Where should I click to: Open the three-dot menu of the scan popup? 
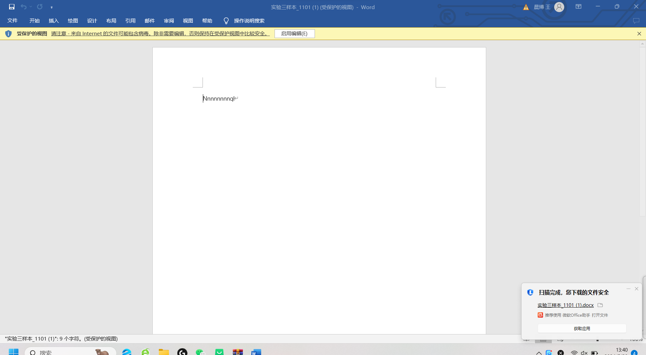point(629,289)
